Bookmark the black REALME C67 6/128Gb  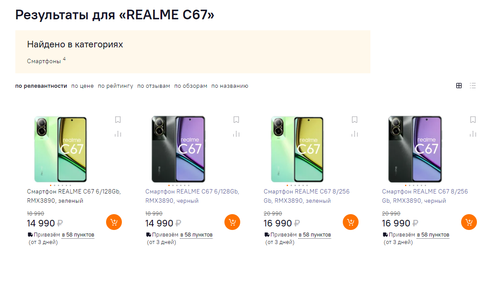(x=236, y=120)
